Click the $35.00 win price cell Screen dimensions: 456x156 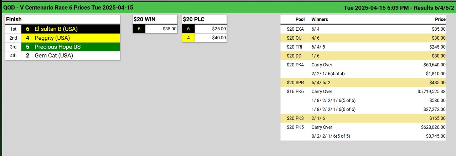point(161,29)
